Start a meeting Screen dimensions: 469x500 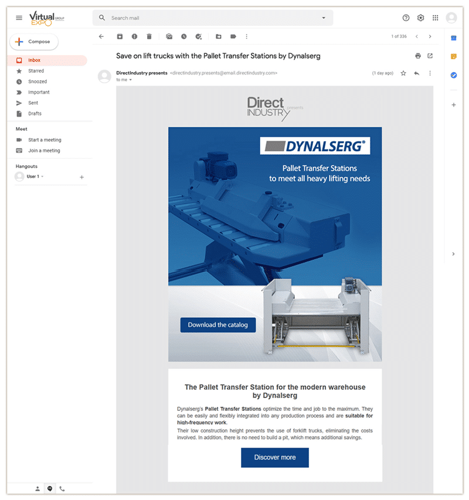tap(45, 140)
